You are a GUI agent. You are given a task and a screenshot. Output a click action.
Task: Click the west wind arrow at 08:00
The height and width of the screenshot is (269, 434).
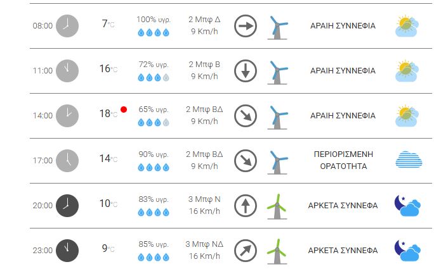click(245, 26)
